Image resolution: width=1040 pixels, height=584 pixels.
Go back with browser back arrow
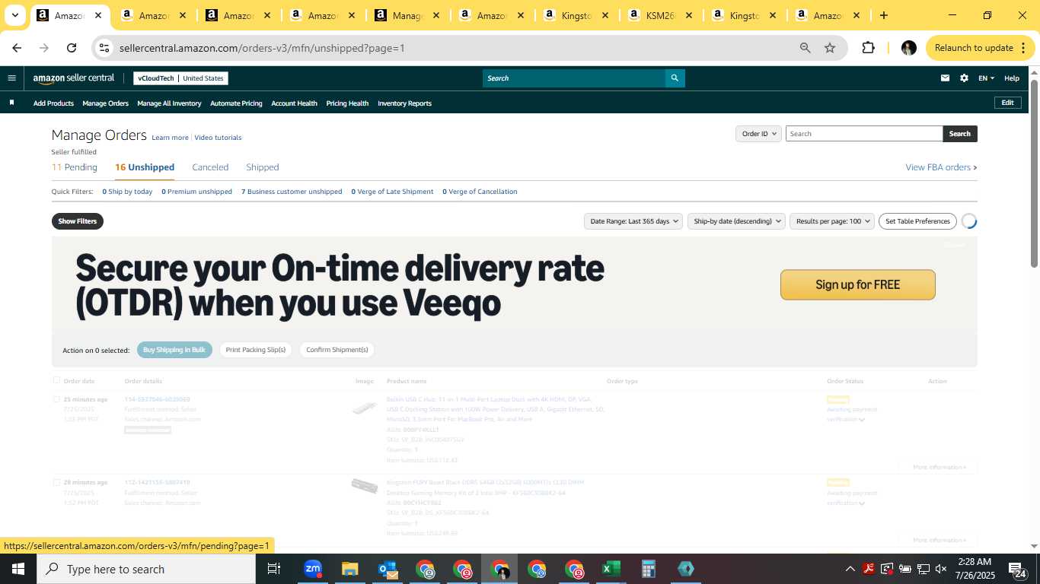pyautogui.click(x=17, y=48)
